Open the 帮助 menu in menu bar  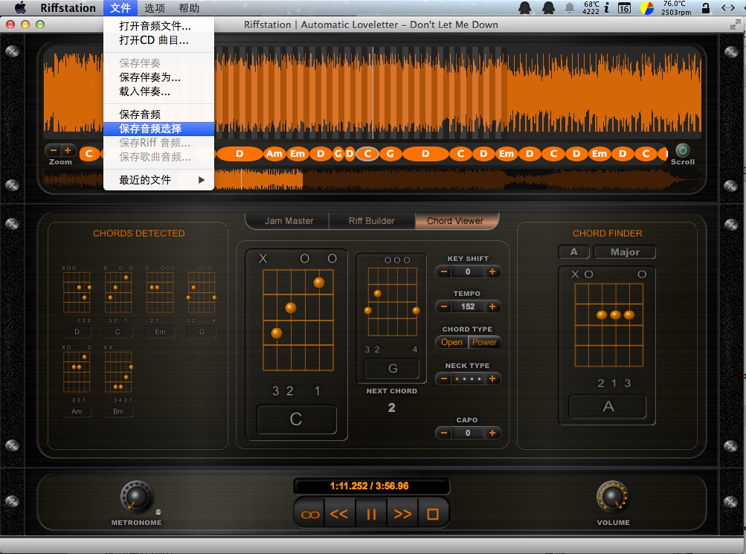[x=189, y=8]
